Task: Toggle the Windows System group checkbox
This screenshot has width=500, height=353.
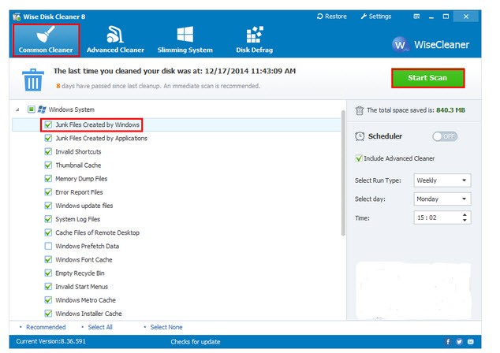Action: [32, 110]
